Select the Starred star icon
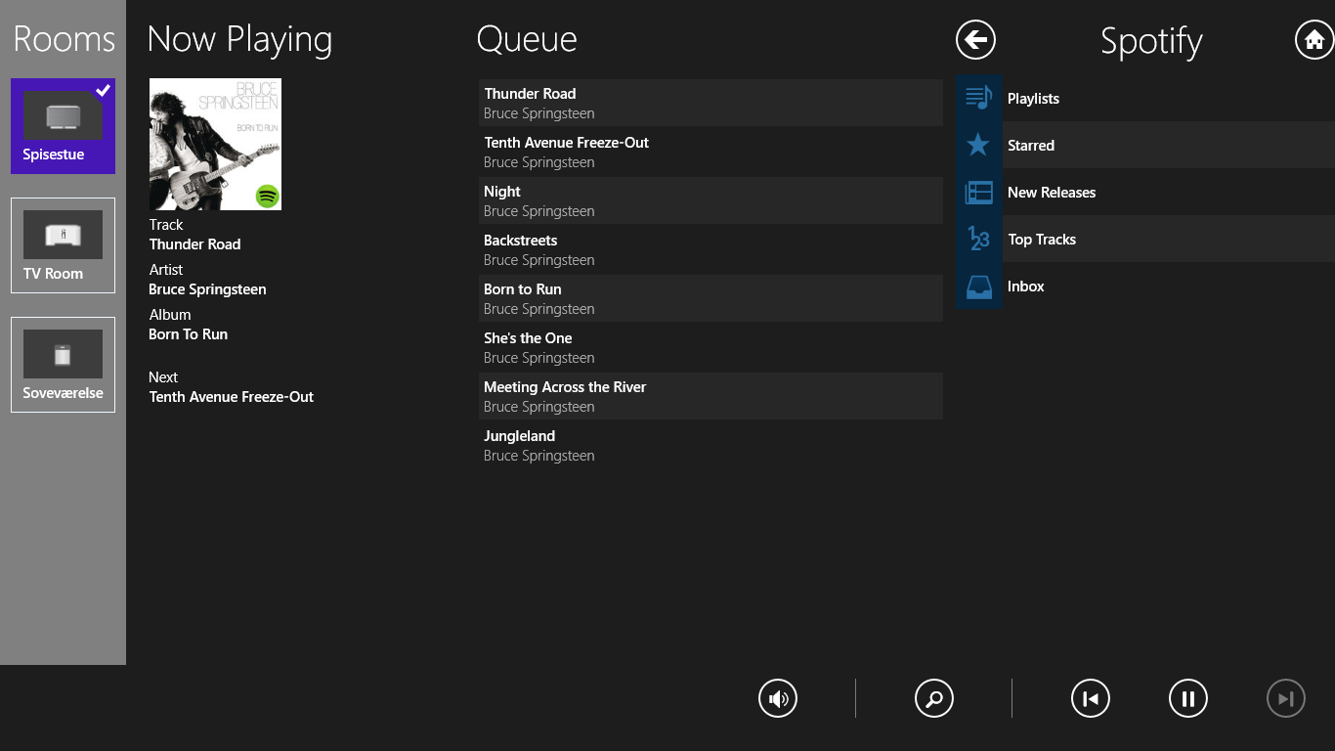The width and height of the screenshot is (1335, 751). point(978,145)
